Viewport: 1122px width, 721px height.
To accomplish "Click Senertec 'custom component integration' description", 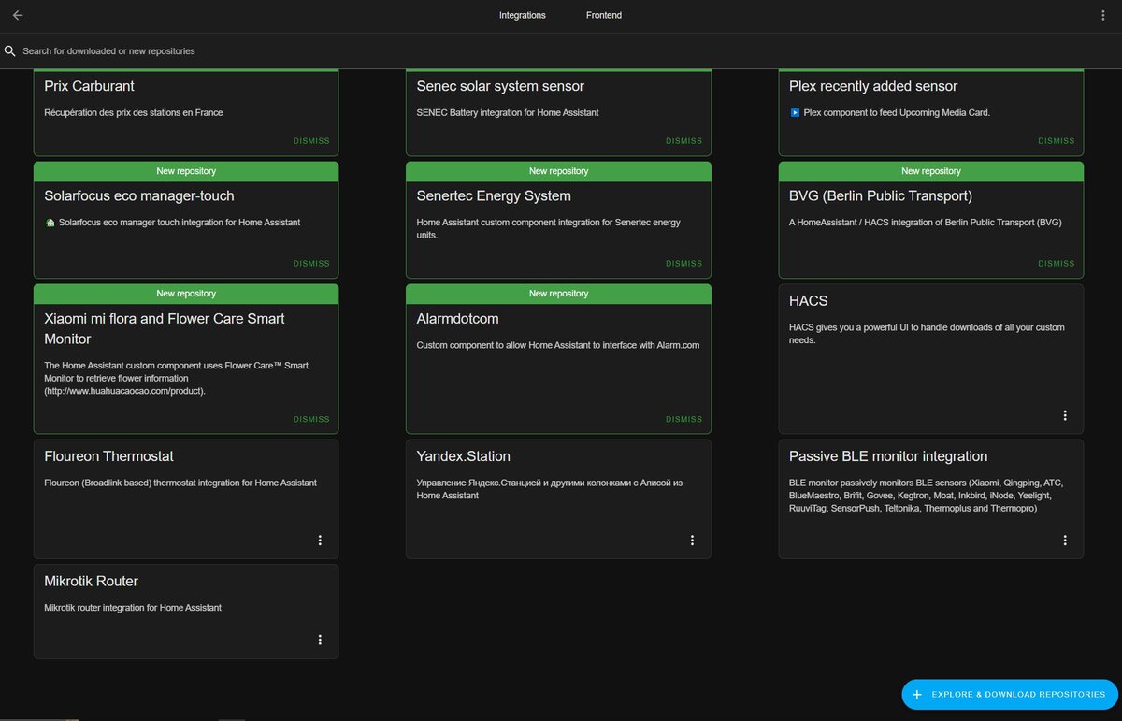I will 549,229.
